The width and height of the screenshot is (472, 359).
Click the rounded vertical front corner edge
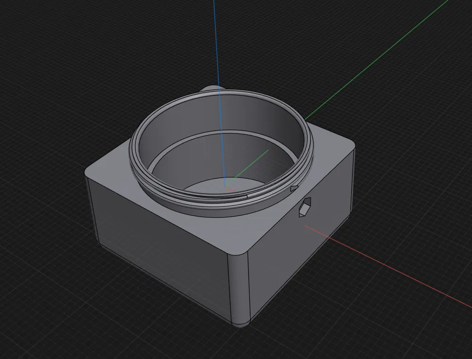point(240,289)
